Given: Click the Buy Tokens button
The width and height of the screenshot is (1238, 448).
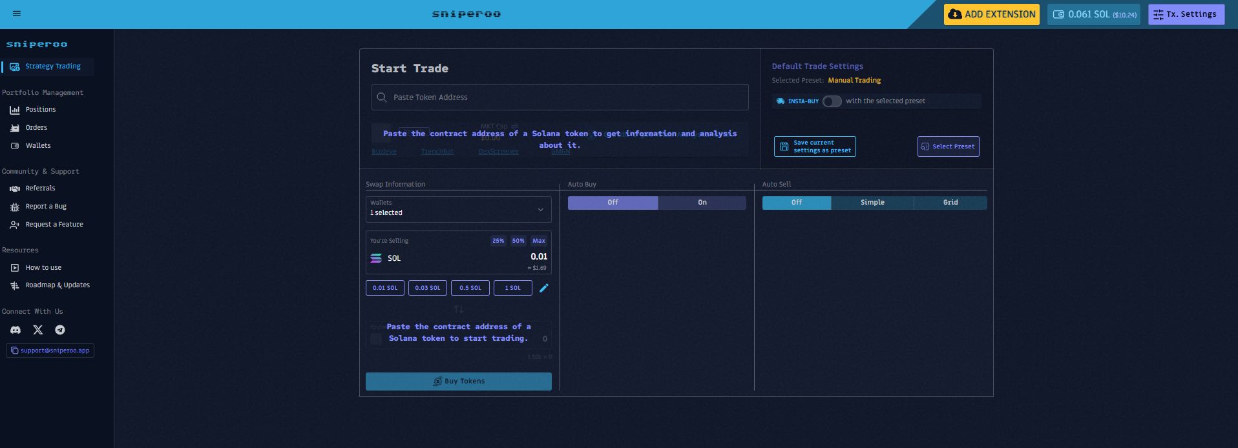Looking at the screenshot, I should [458, 382].
